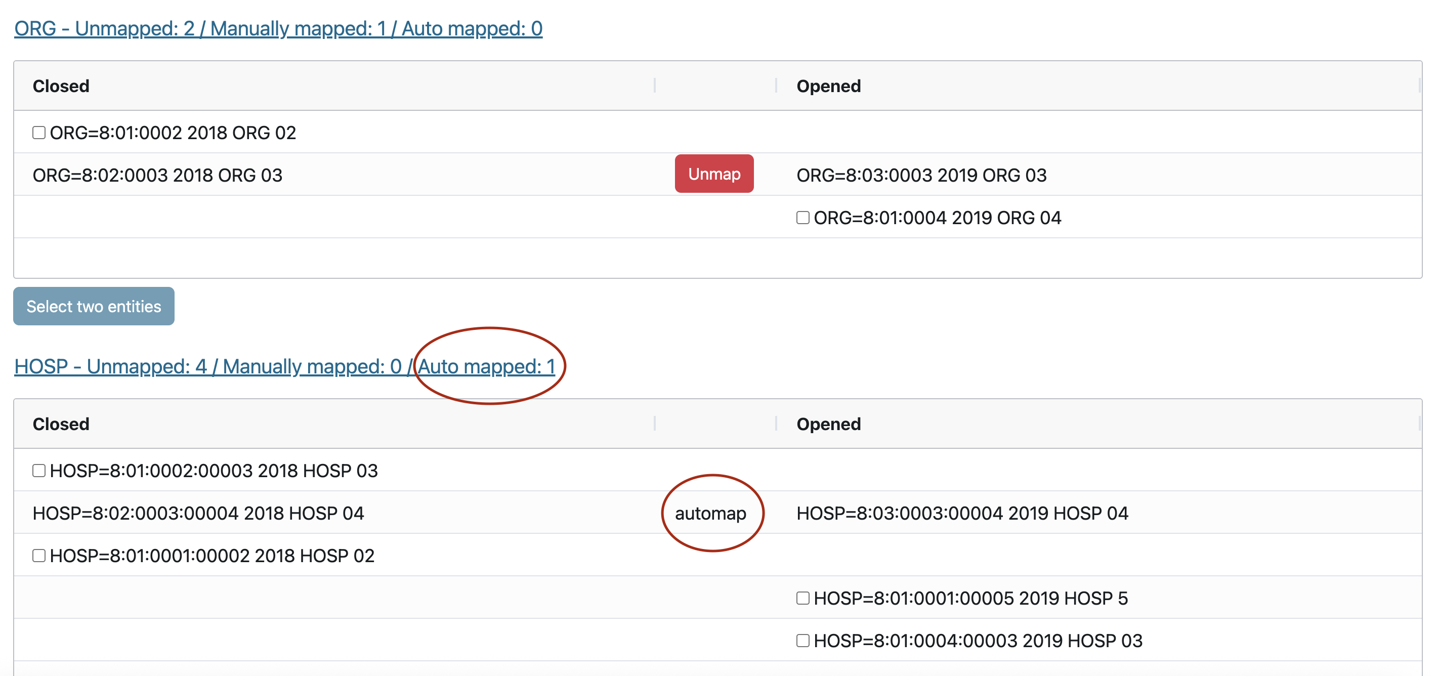1438x676 pixels.
Task: Click HOSP=8:03:0003:00004 2019 HOSP 04 cell
Action: click(x=962, y=513)
